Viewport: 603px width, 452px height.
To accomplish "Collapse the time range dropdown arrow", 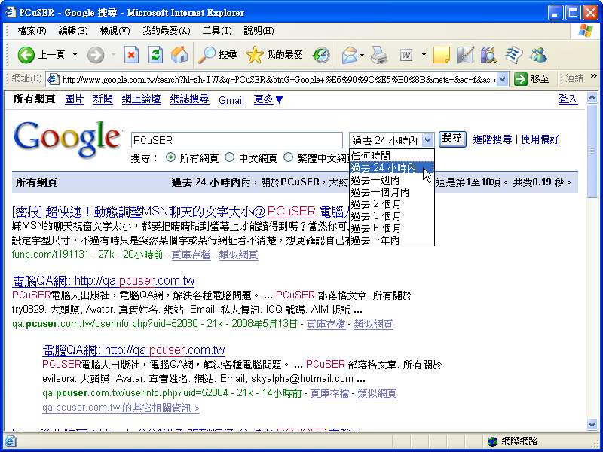I will pyautogui.click(x=427, y=140).
